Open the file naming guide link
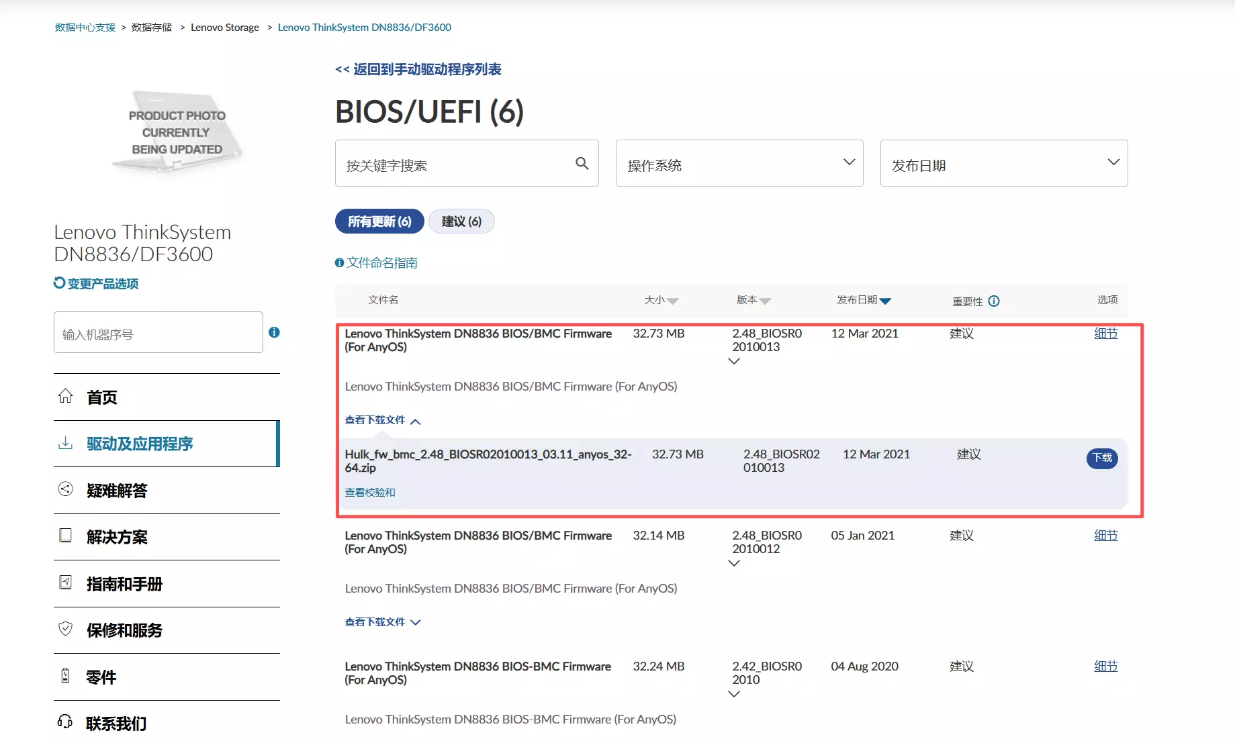 (x=381, y=263)
